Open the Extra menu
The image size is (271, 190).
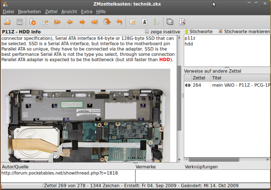[x=87, y=12]
